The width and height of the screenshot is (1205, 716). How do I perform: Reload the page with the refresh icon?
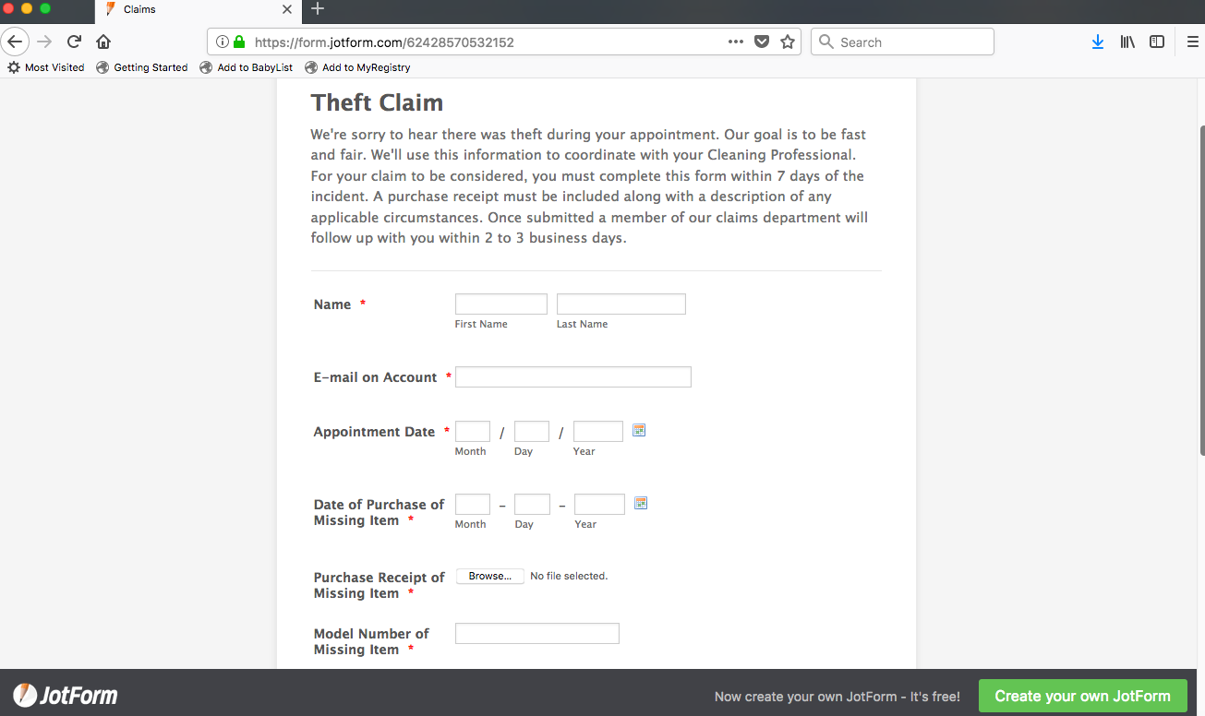[75, 42]
